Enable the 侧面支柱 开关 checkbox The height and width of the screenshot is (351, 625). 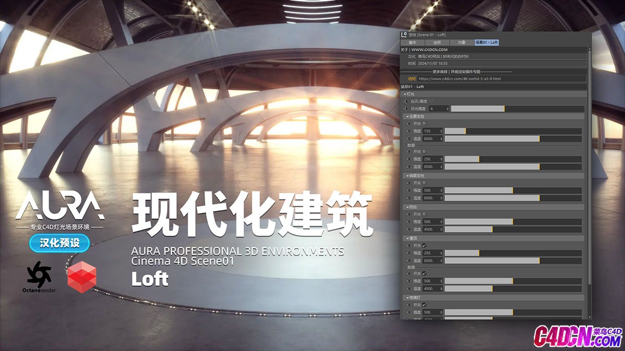pos(424,183)
